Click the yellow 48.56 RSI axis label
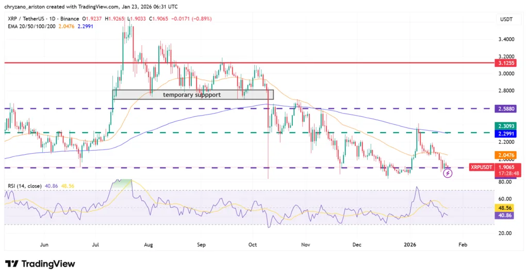This screenshot has width=528, height=277. point(504,208)
